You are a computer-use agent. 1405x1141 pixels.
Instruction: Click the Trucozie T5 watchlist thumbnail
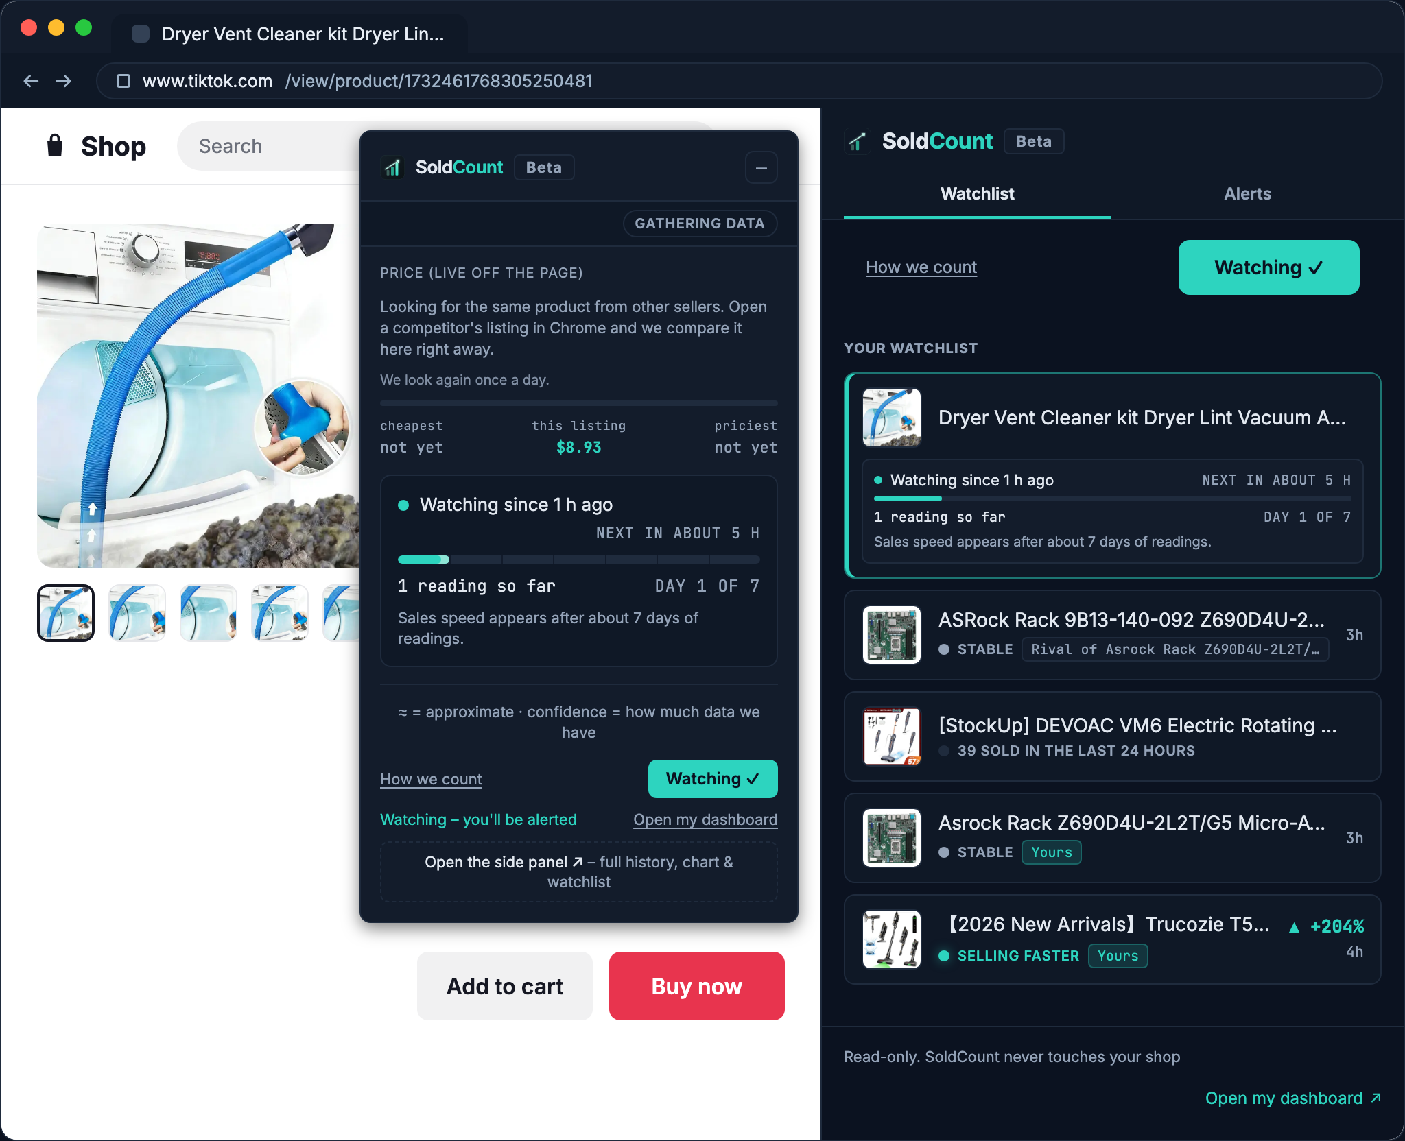tap(892, 939)
